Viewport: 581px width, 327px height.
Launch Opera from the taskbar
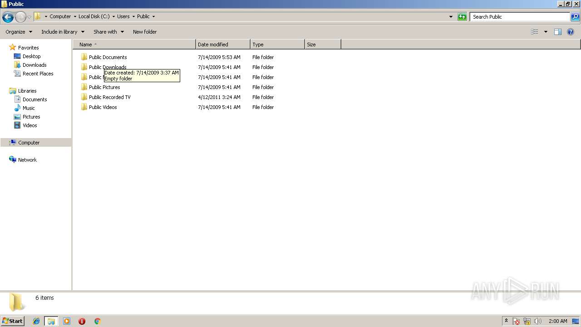(82, 321)
